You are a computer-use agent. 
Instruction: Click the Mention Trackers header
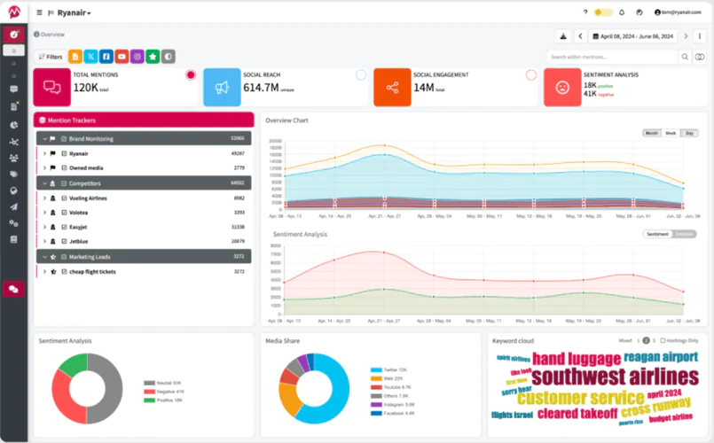coord(144,120)
